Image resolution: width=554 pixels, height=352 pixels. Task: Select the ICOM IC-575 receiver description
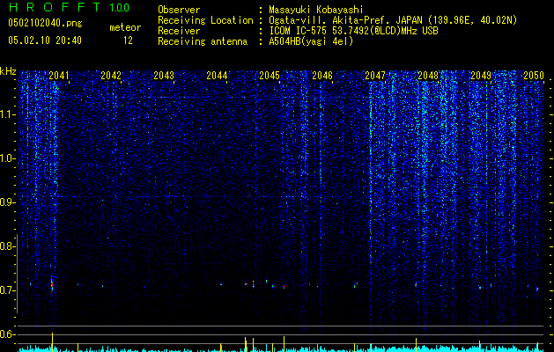point(353,31)
